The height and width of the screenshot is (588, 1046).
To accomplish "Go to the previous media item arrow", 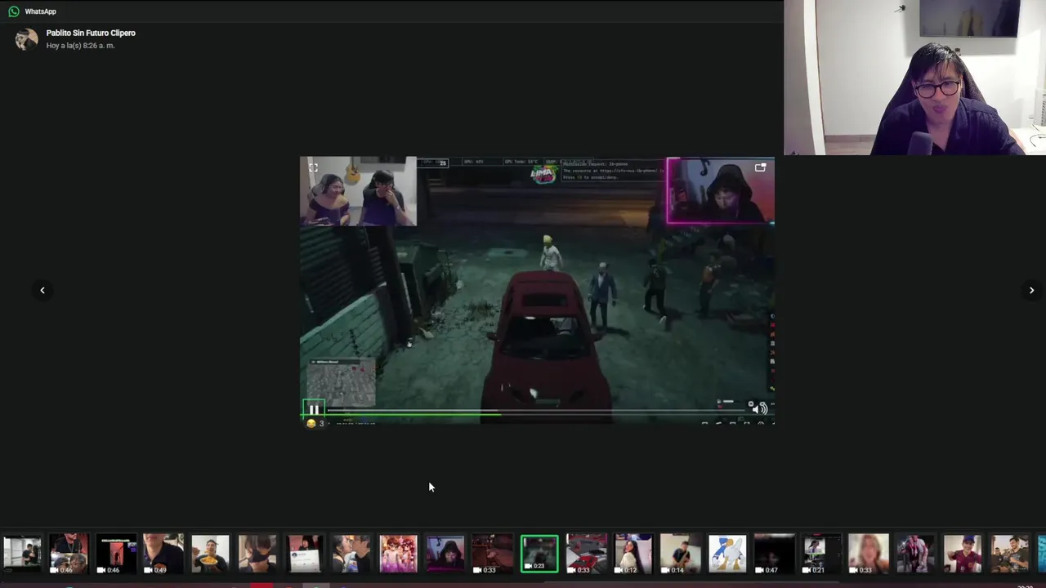I will click(x=42, y=290).
